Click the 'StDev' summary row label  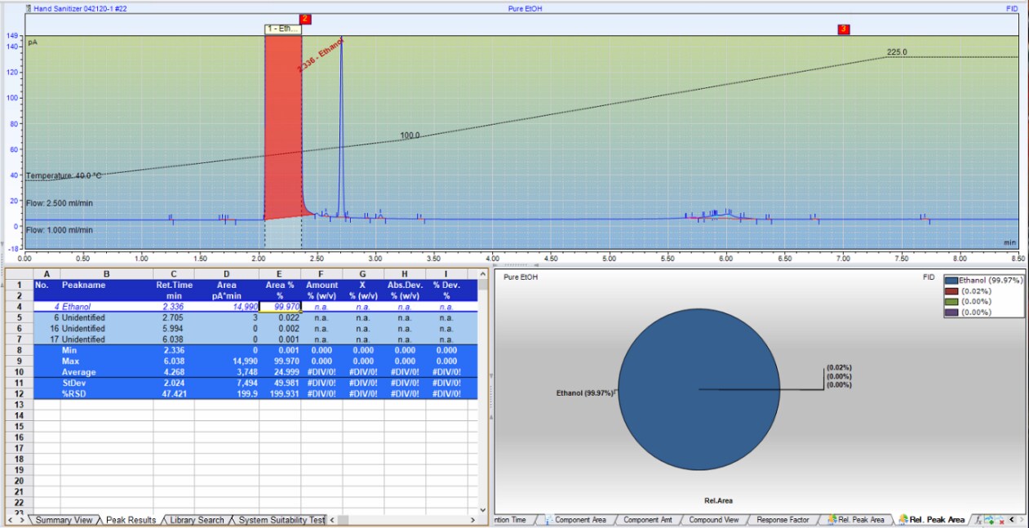[x=73, y=382]
